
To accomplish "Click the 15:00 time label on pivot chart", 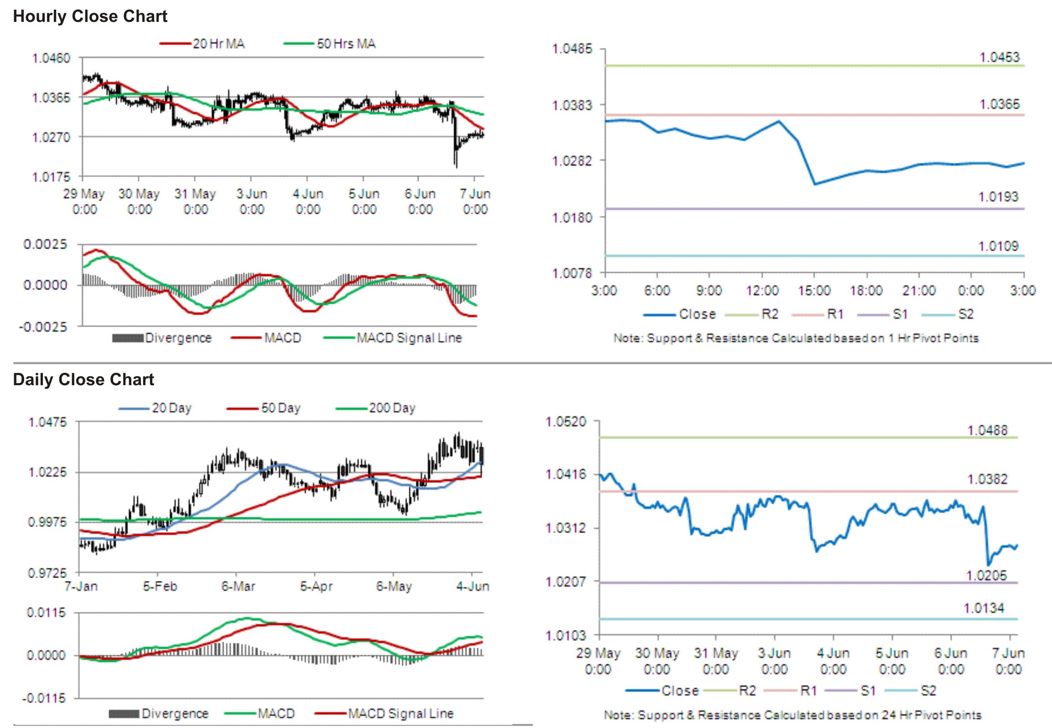I will (x=814, y=291).
